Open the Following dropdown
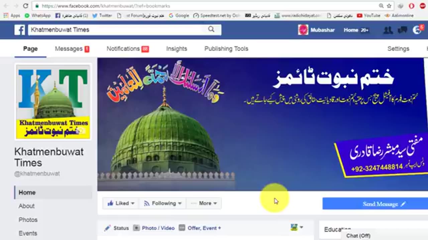This screenshot has height=240, width=428. tap(162, 203)
